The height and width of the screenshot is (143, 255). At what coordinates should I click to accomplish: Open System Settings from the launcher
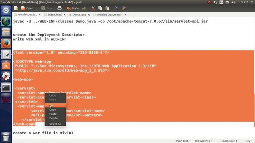tap(6, 76)
